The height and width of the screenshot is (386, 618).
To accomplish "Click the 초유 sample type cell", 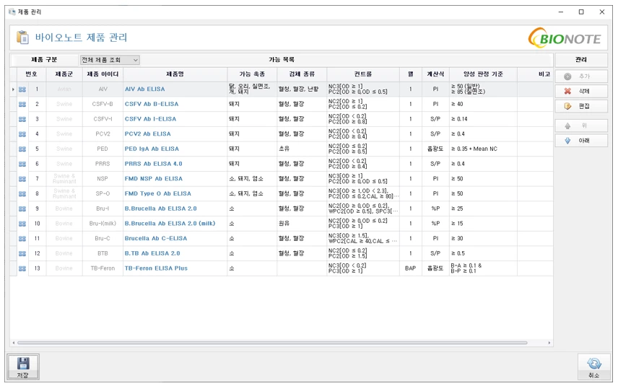I will pyautogui.click(x=302, y=149).
